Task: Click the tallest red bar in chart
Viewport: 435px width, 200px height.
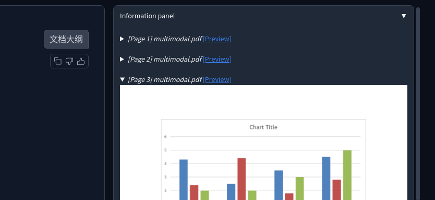Action: pos(241,179)
